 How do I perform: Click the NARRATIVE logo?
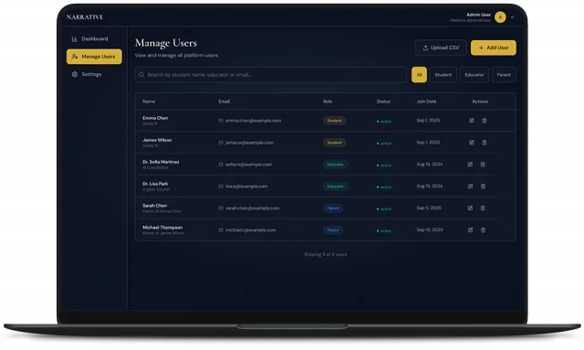tap(85, 17)
